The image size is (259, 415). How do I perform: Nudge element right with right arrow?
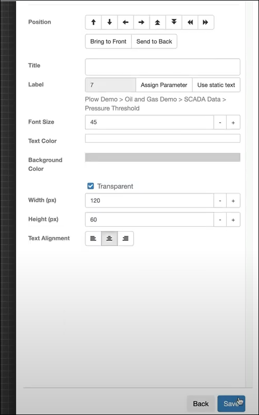point(141,22)
